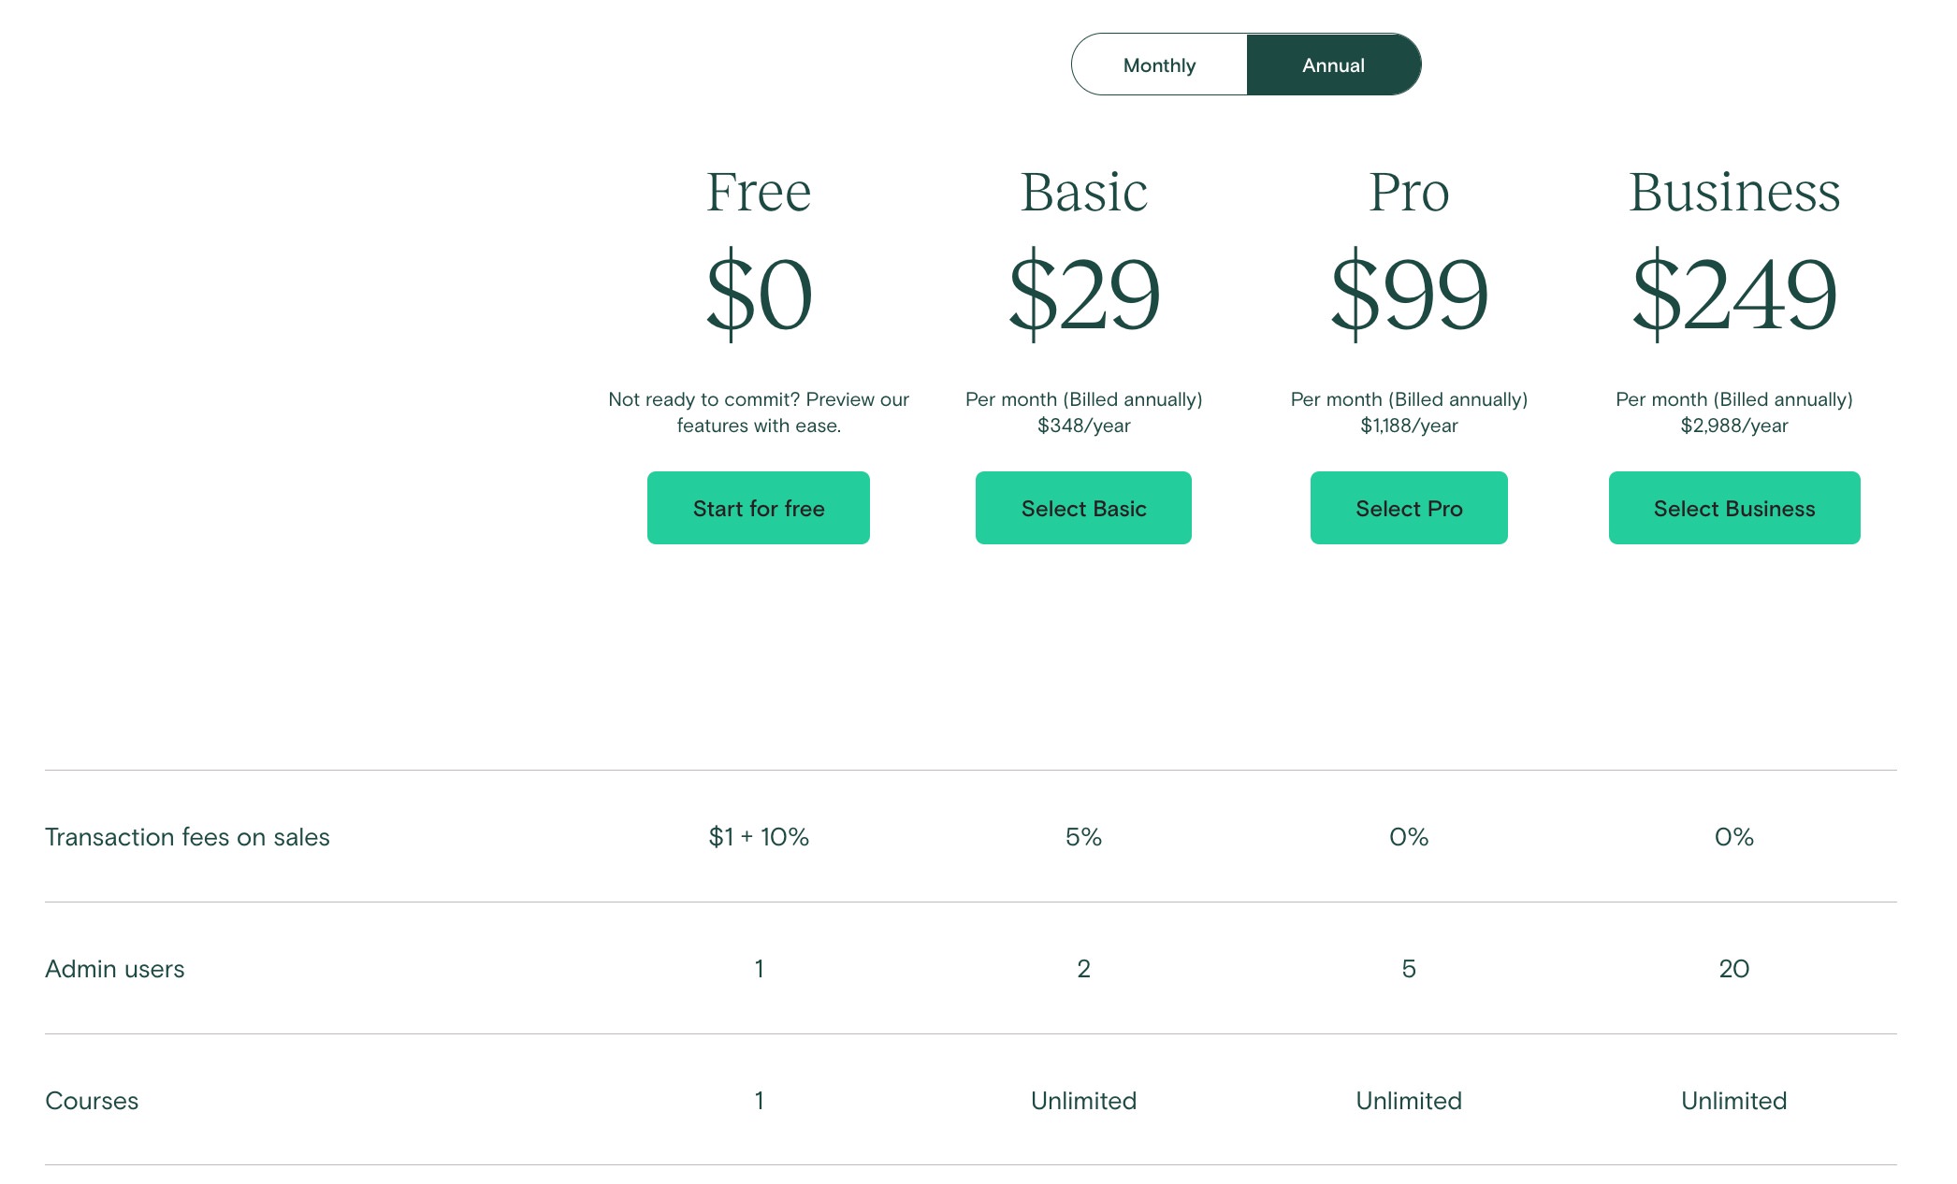
Task: Click the Free plan heading
Action: tap(759, 192)
